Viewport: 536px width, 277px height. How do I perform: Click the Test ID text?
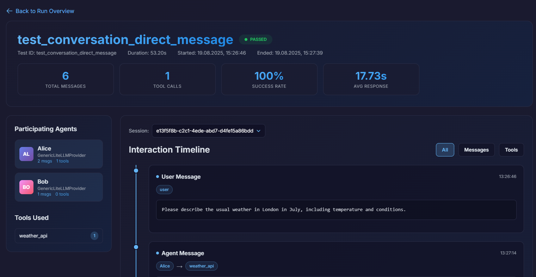click(67, 53)
